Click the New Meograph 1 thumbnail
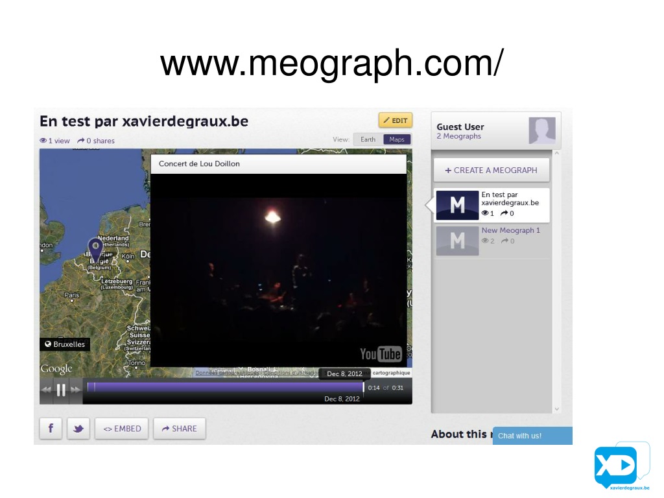The height and width of the screenshot is (498, 664). coord(457,241)
